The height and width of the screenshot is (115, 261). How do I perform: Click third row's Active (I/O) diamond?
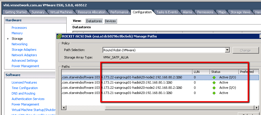(214, 88)
